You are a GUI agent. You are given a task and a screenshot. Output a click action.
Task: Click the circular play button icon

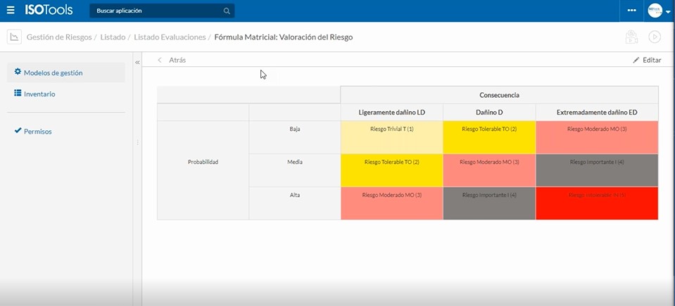click(655, 37)
